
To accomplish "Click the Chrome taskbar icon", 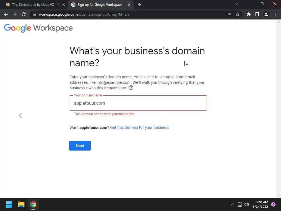I will point(33,204).
